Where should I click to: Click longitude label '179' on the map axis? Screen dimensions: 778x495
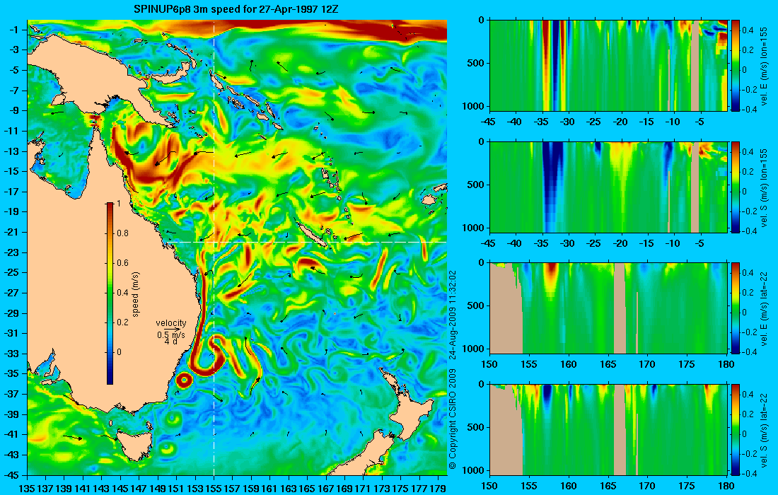438,488
